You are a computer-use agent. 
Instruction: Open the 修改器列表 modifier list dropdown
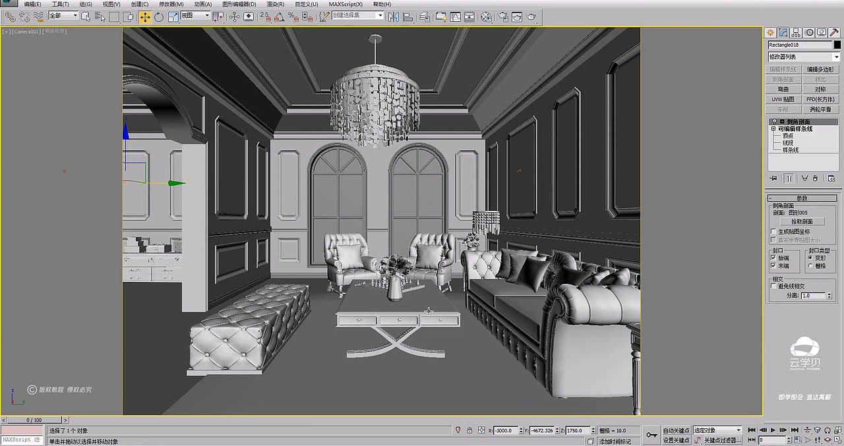coord(804,57)
